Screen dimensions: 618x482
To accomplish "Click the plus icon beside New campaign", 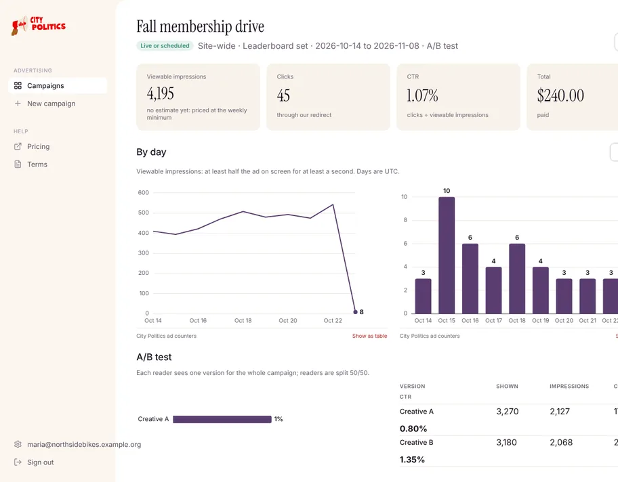I will (18, 104).
